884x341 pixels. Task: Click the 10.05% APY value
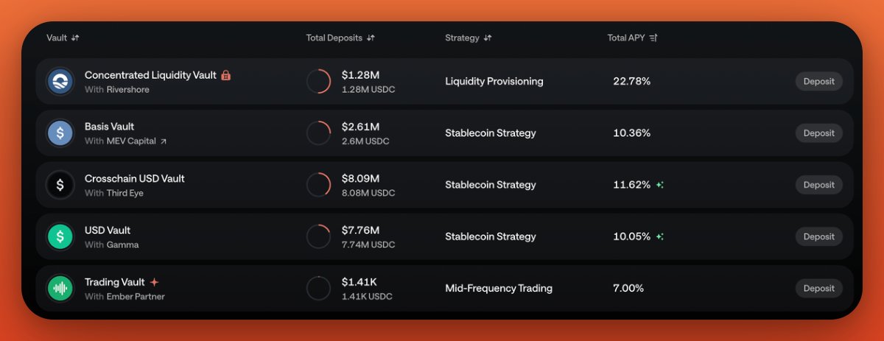click(x=632, y=236)
